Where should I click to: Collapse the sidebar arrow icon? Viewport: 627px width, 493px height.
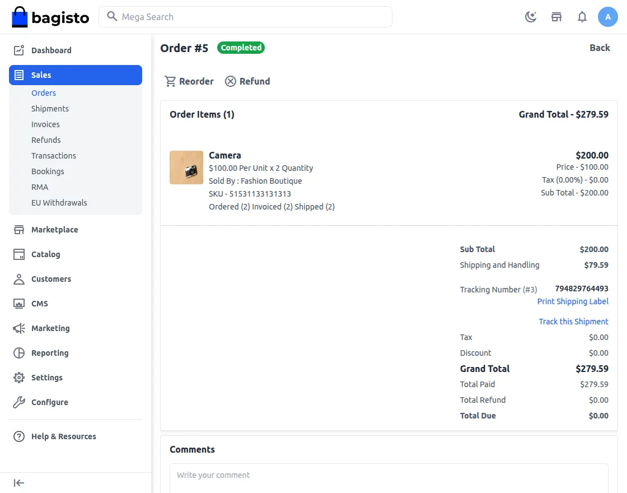(x=19, y=483)
